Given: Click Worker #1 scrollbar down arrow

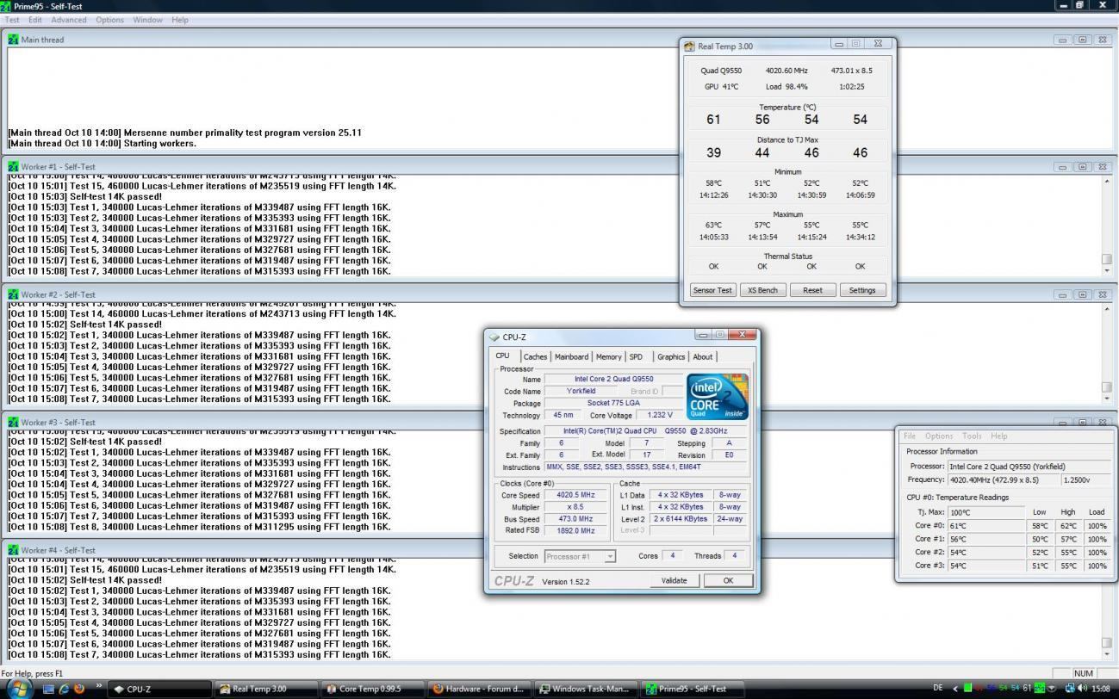Looking at the screenshot, I should (1107, 271).
